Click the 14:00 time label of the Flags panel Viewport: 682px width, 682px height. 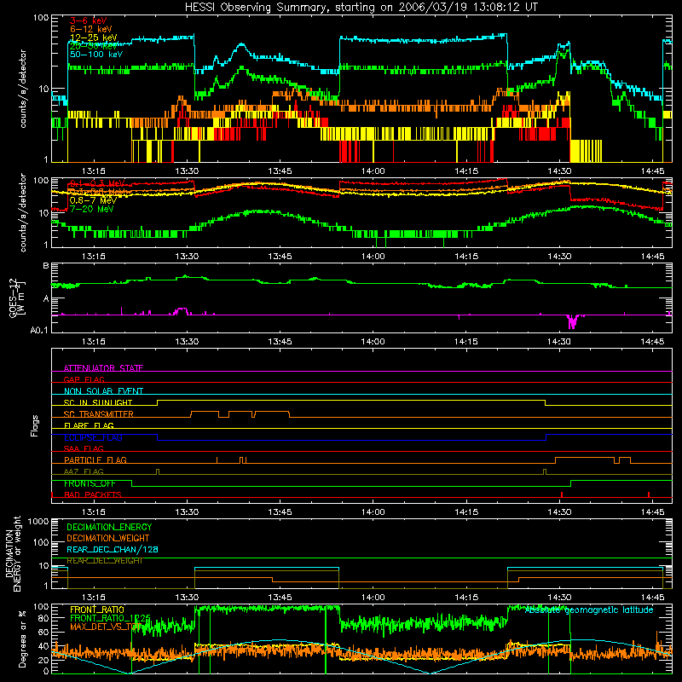tap(373, 511)
